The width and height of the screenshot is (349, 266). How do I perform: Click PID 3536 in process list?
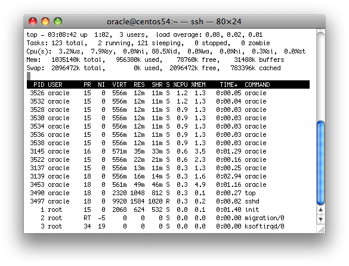pyautogui.click(x=37, y=134)
